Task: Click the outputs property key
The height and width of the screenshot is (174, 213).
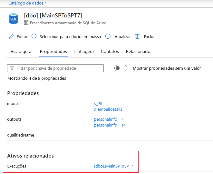Action: pyautogui.click(x=14, y=119)
